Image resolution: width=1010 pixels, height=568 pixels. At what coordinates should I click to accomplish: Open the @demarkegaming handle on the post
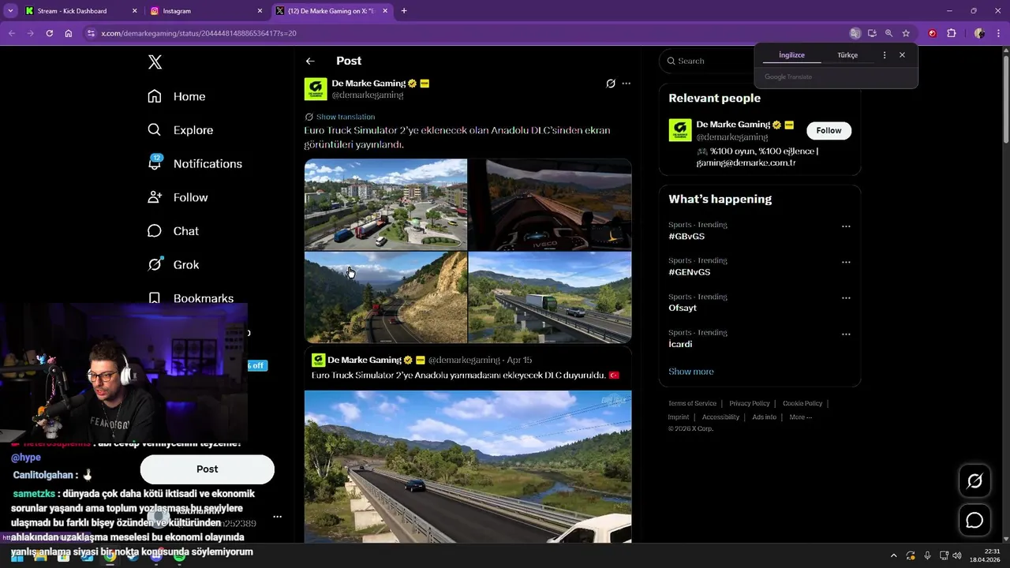click(x=367, y=95)
